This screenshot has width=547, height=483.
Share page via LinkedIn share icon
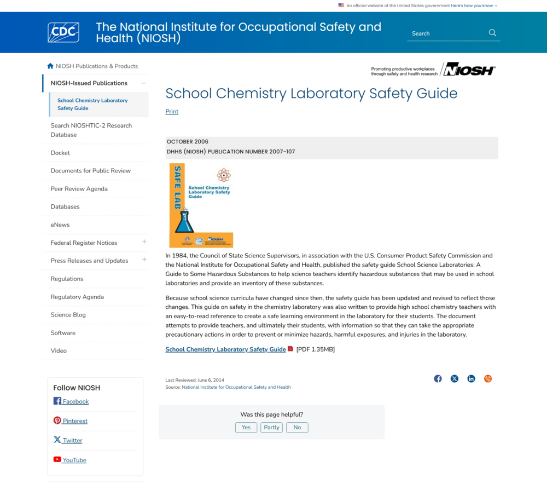[x=471, y=378]
